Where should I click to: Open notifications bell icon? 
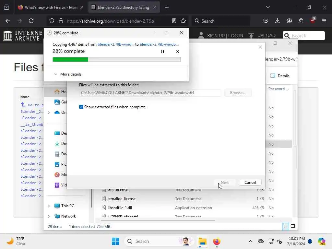click(310, 241)
